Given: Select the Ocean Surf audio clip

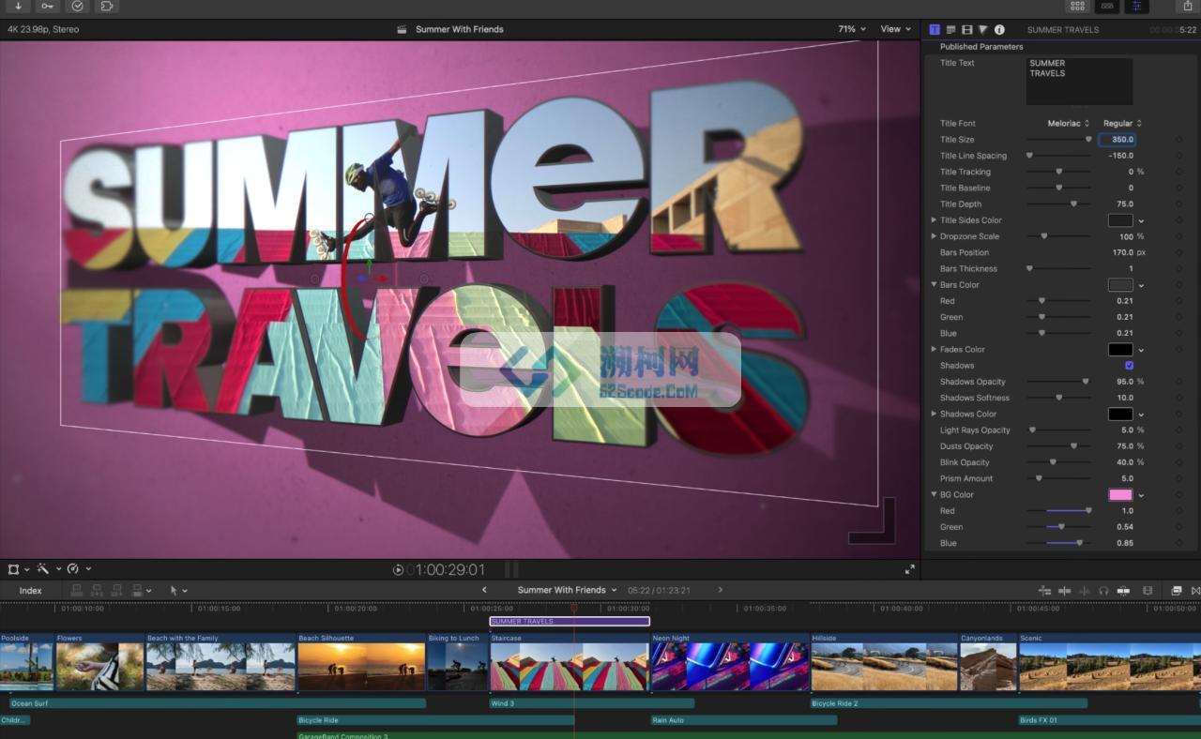Looking at the screenshot, I should pyautogui.click(x=217, y=703).
